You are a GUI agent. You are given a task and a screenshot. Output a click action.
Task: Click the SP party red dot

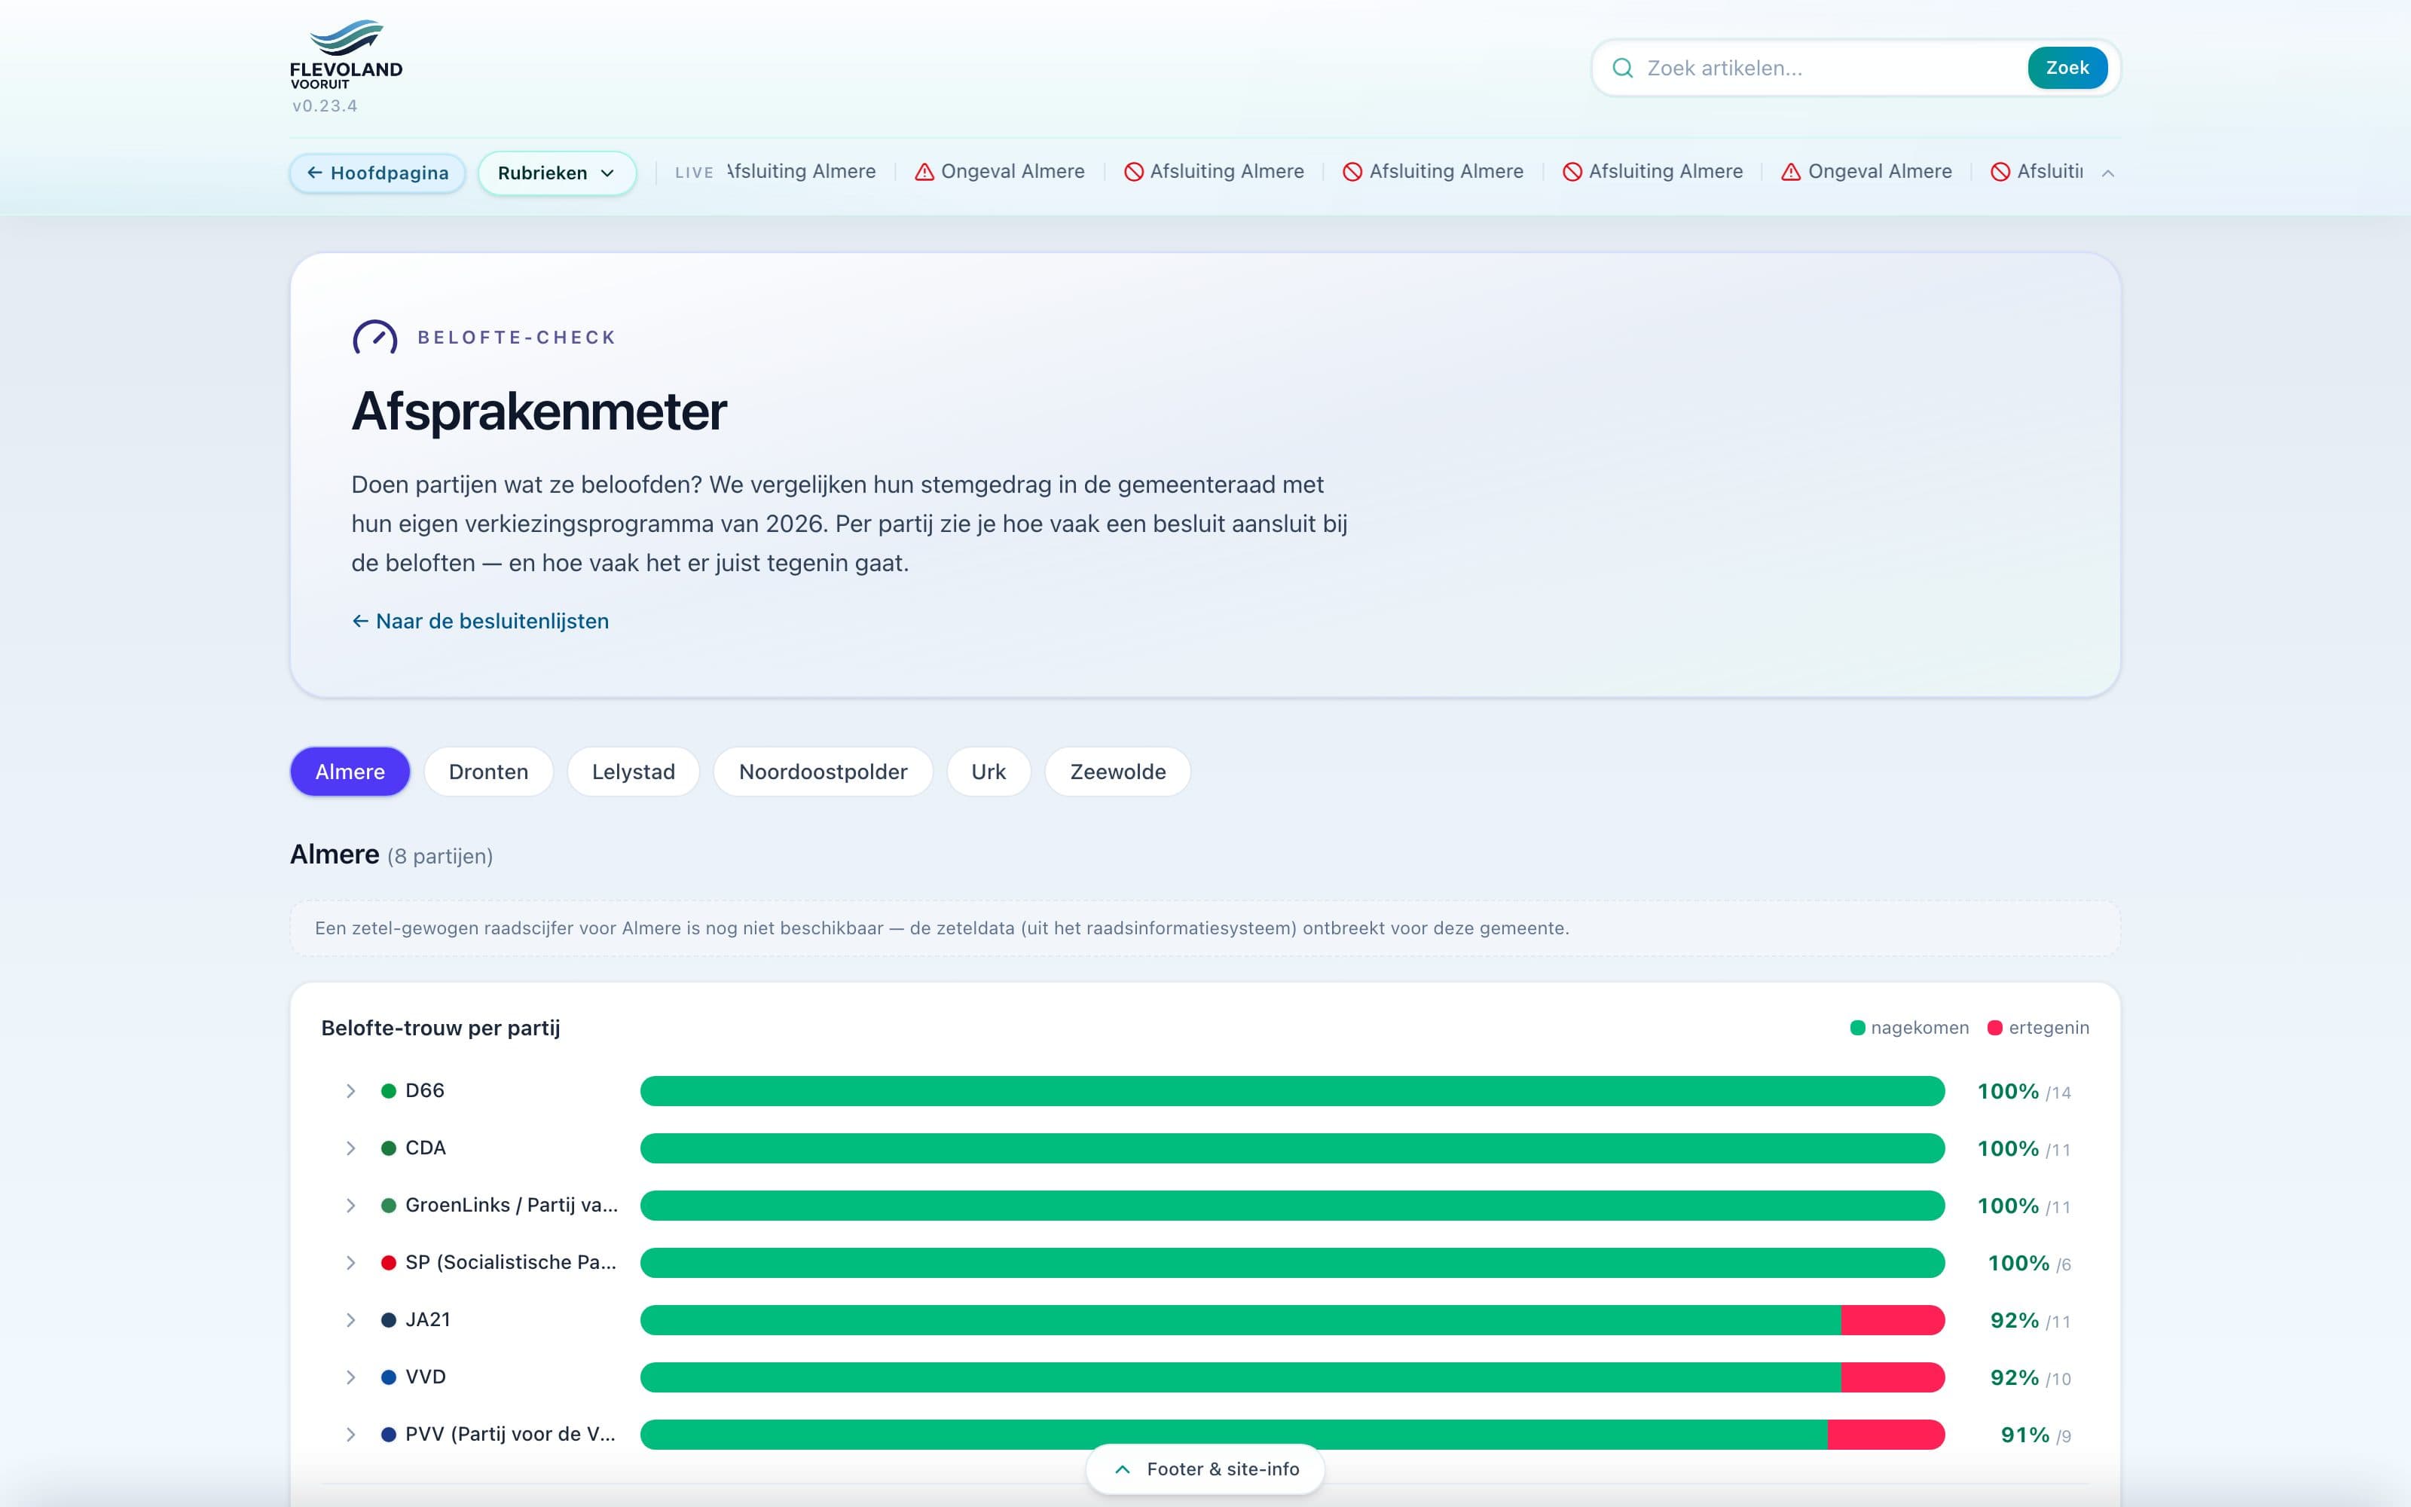point(389,1263)
